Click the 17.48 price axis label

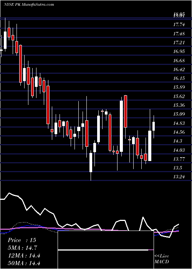(x=179, y=33)
